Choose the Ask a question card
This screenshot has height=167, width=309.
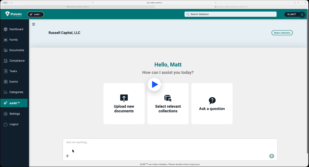point(212,104)
